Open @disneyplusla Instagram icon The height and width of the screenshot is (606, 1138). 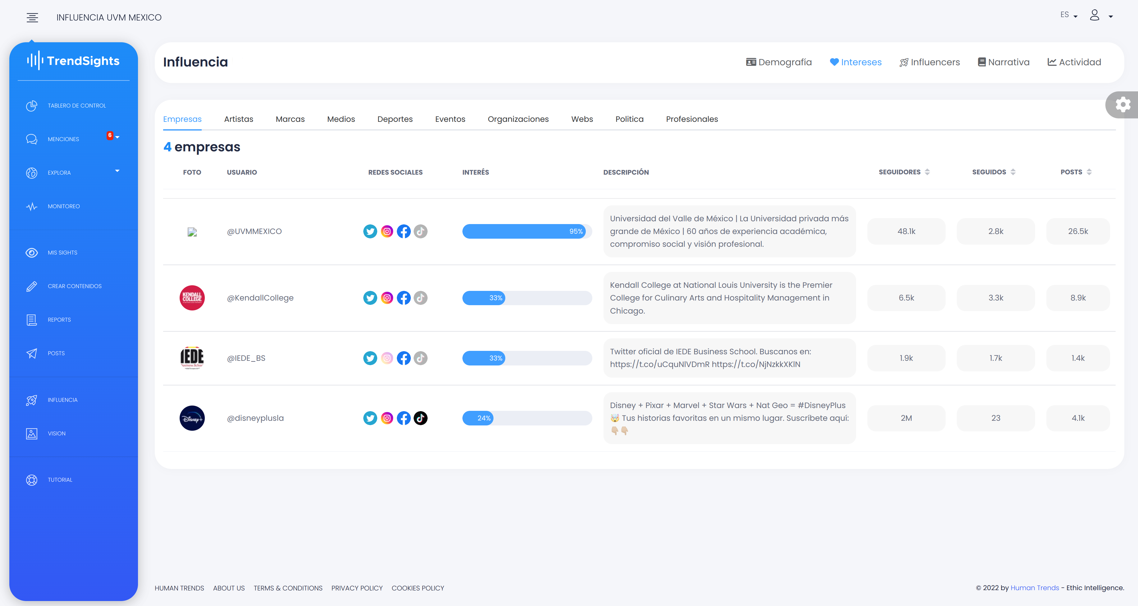387,418
